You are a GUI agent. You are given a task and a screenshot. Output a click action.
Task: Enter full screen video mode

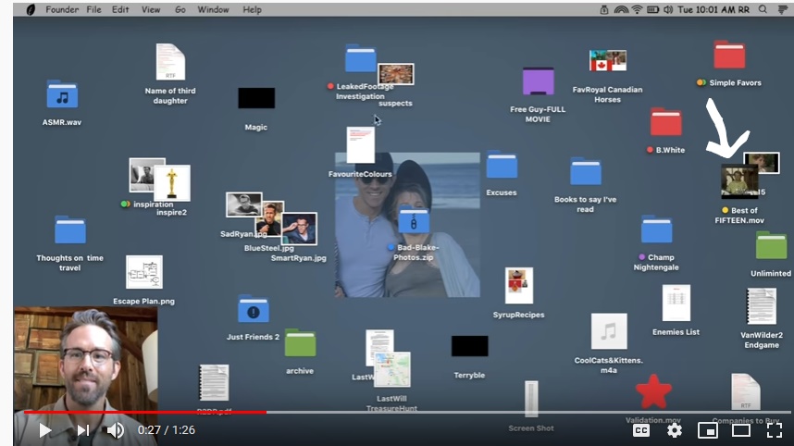(x=775, y=430)
